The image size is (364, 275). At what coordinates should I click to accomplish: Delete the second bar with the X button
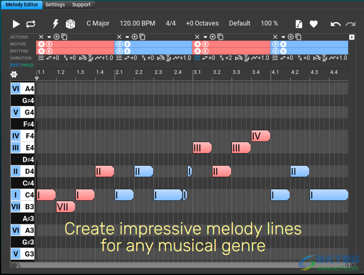(119, 37)
